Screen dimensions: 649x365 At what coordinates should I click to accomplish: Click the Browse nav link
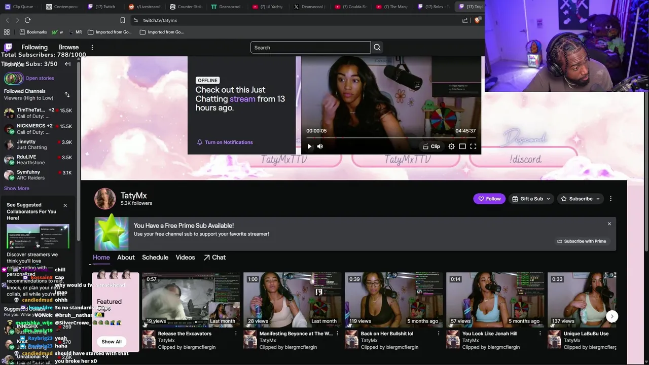coord(68,47)
